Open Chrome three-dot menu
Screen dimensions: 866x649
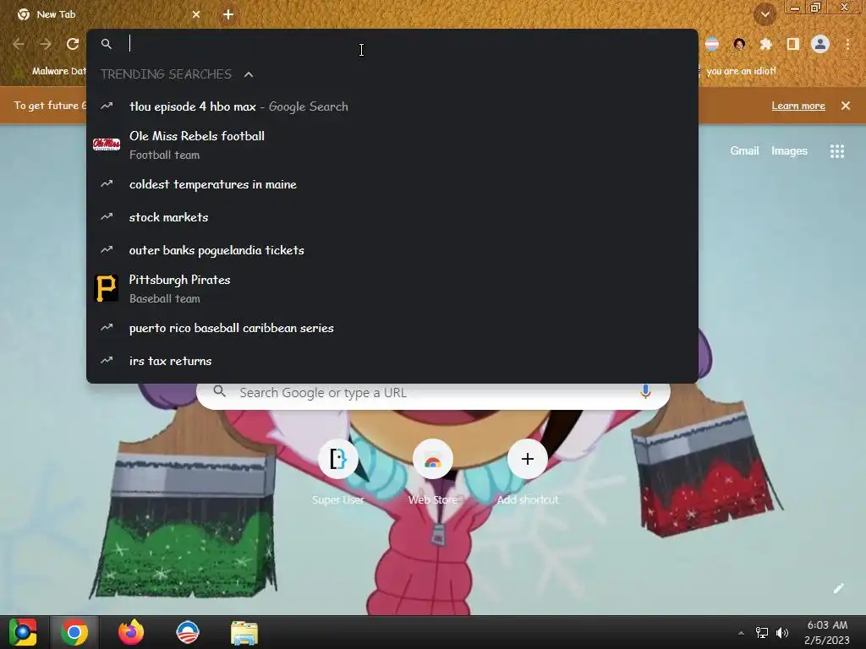[x=847, y=44]
